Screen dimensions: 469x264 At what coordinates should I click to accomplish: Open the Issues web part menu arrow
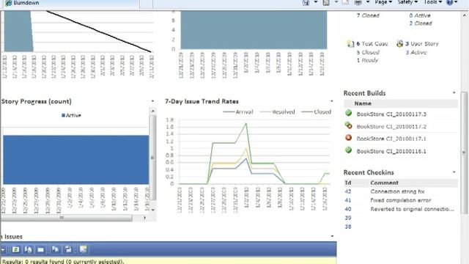coord(332,236)
